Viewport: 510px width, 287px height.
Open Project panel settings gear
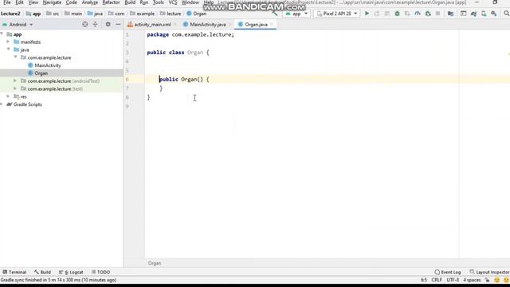pyautogui.click(x=108, y=25)
